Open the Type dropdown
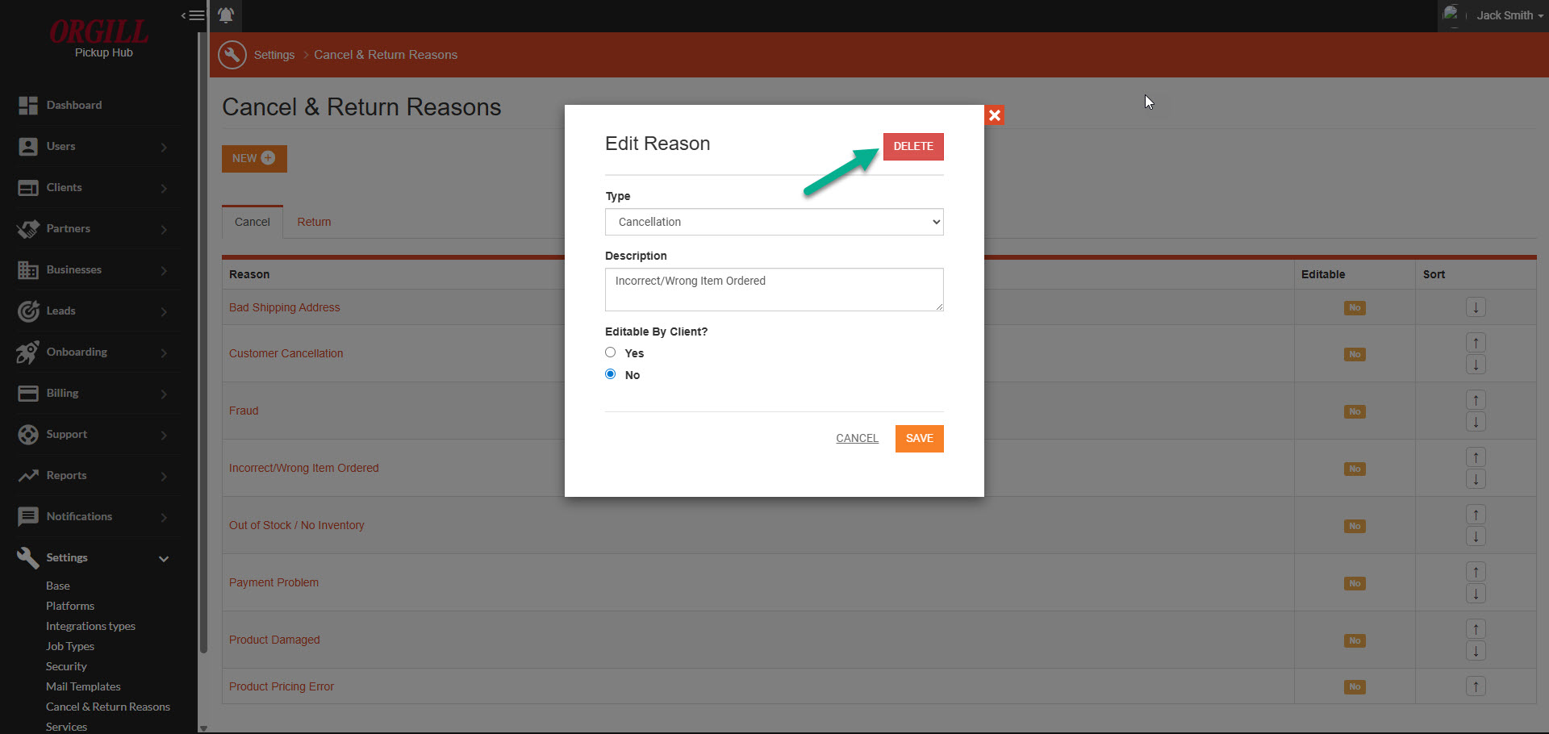1549x734 pixels. coord(774,222)
